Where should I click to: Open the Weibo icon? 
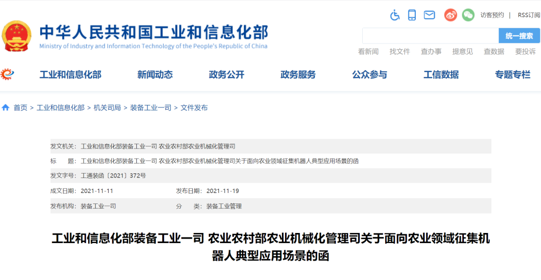[x=450, y=15]
